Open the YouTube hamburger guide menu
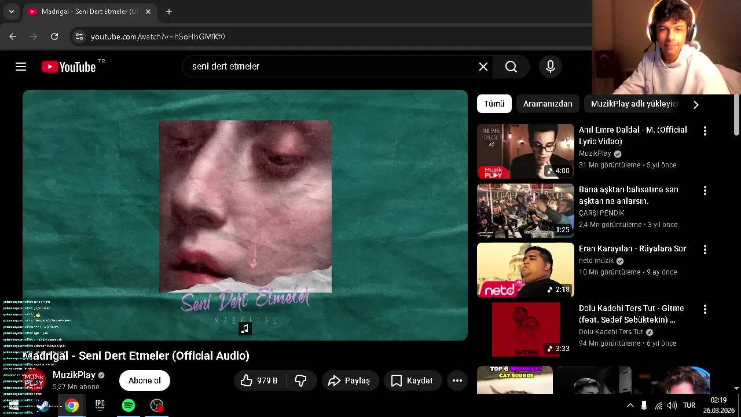The image size is (741, 417). point(21,67)
